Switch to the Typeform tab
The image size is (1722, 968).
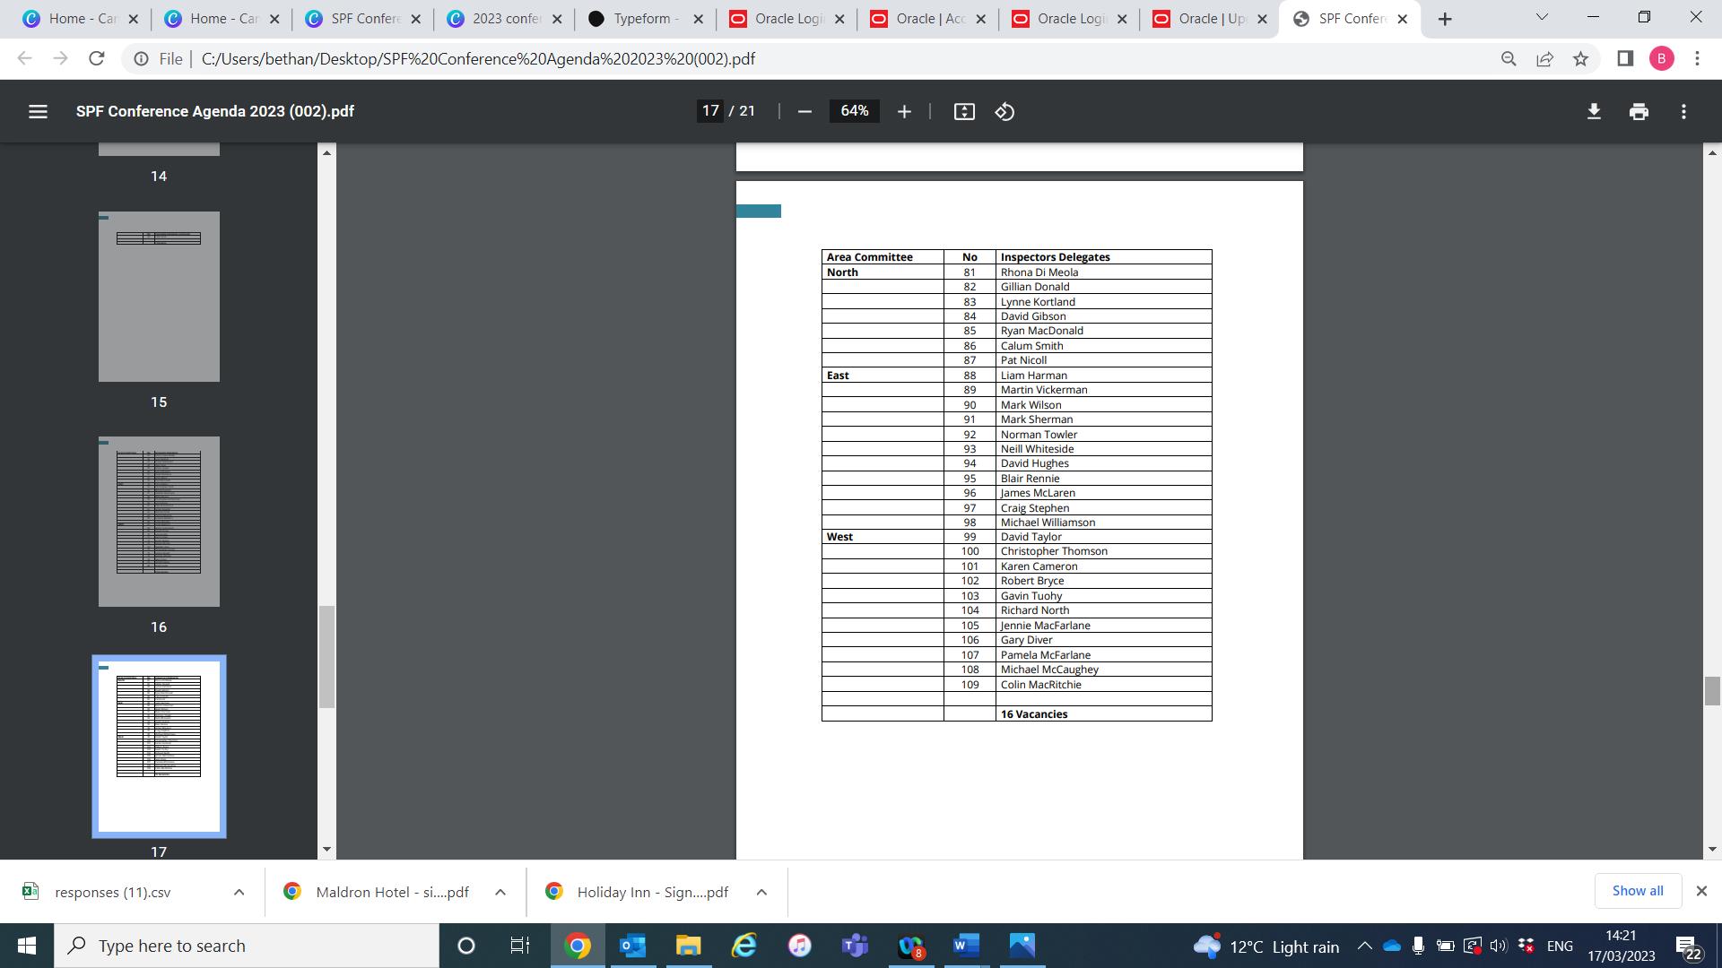pyautogui.click(x=644, y=19)
